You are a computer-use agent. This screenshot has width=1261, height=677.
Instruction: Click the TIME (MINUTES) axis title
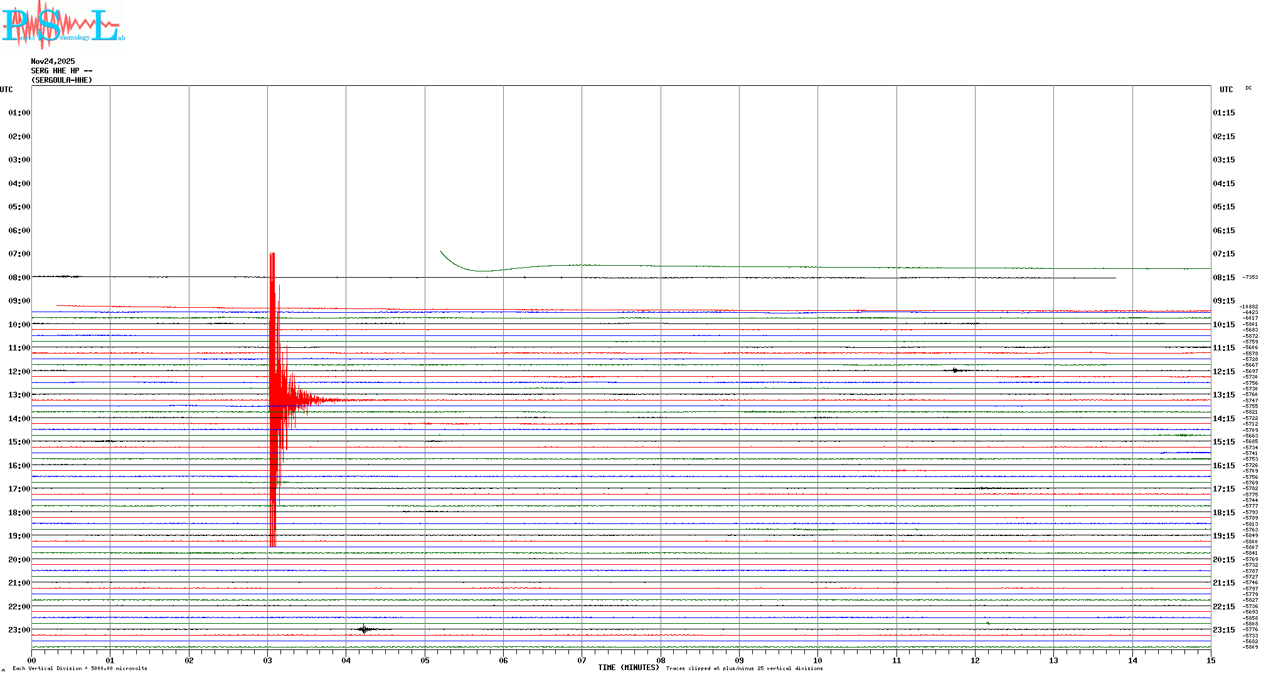pyautogui.click(x=628, y=668)
